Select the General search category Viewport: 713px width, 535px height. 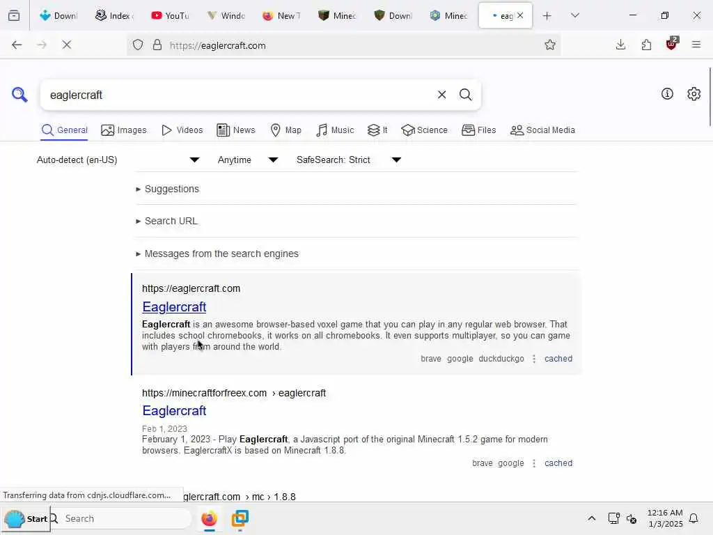point(65,130)
